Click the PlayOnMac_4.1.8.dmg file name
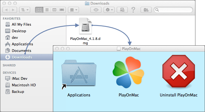Image resolution: width=205 pixels, height=112 pixels. point(85,41)
